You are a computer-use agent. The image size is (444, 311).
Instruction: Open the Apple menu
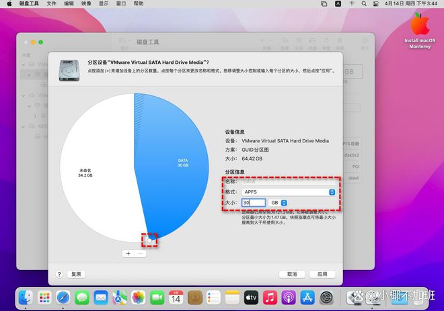9,3
